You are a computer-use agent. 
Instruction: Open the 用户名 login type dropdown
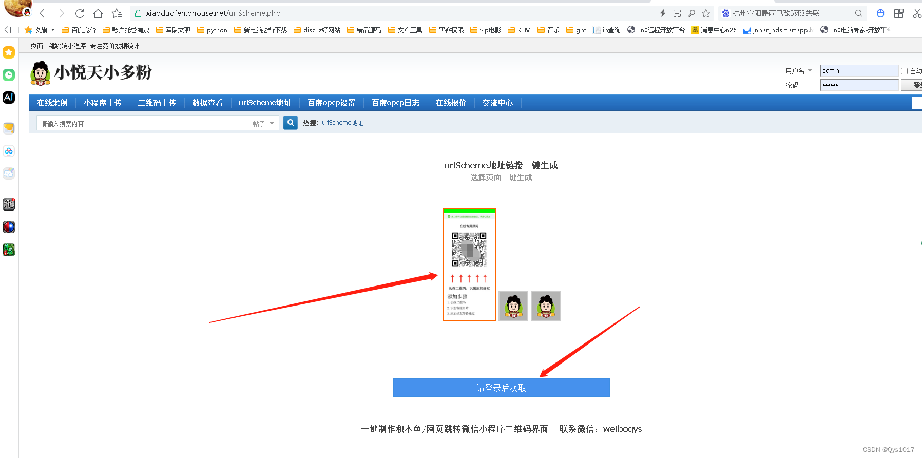click(799, 71)
